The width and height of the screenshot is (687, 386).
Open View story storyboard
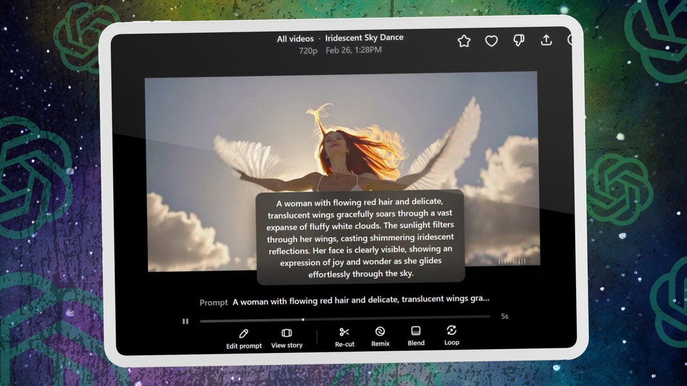287,338
